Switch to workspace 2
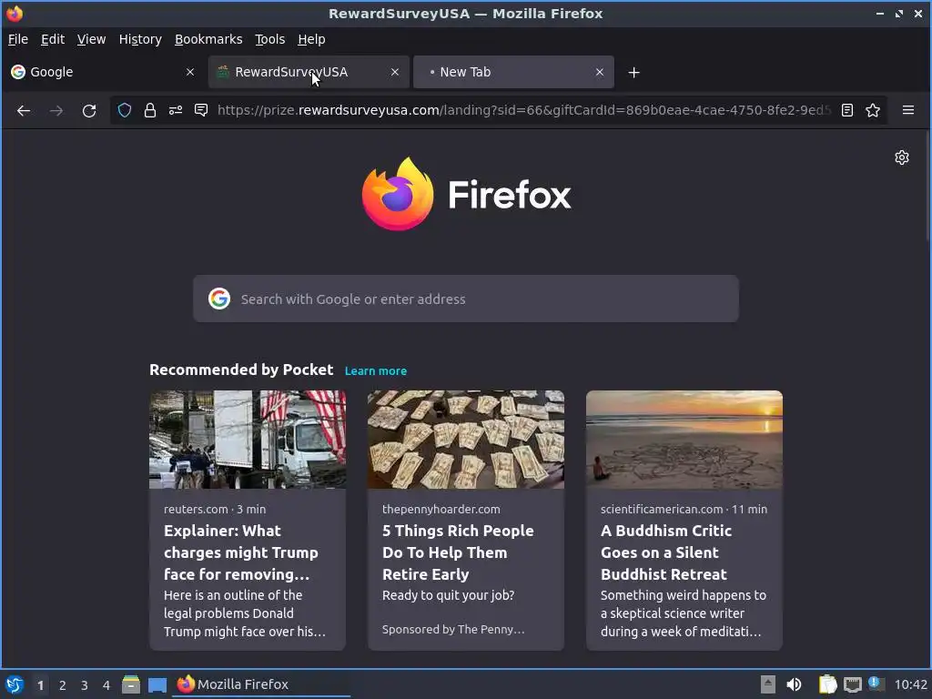The width and height of the screenshot is (932, 699). click(63, 685)
